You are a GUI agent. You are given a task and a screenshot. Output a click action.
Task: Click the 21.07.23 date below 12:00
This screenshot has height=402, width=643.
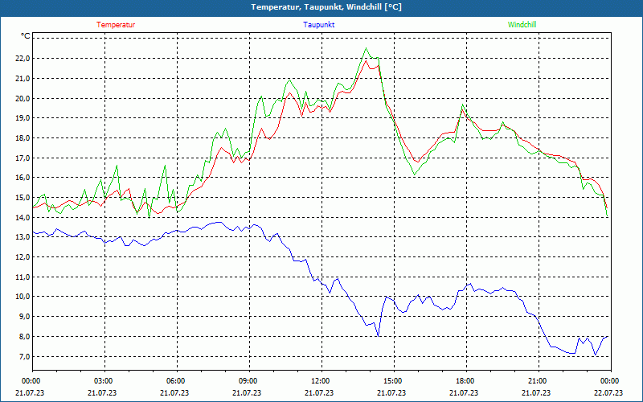(319, 392)
